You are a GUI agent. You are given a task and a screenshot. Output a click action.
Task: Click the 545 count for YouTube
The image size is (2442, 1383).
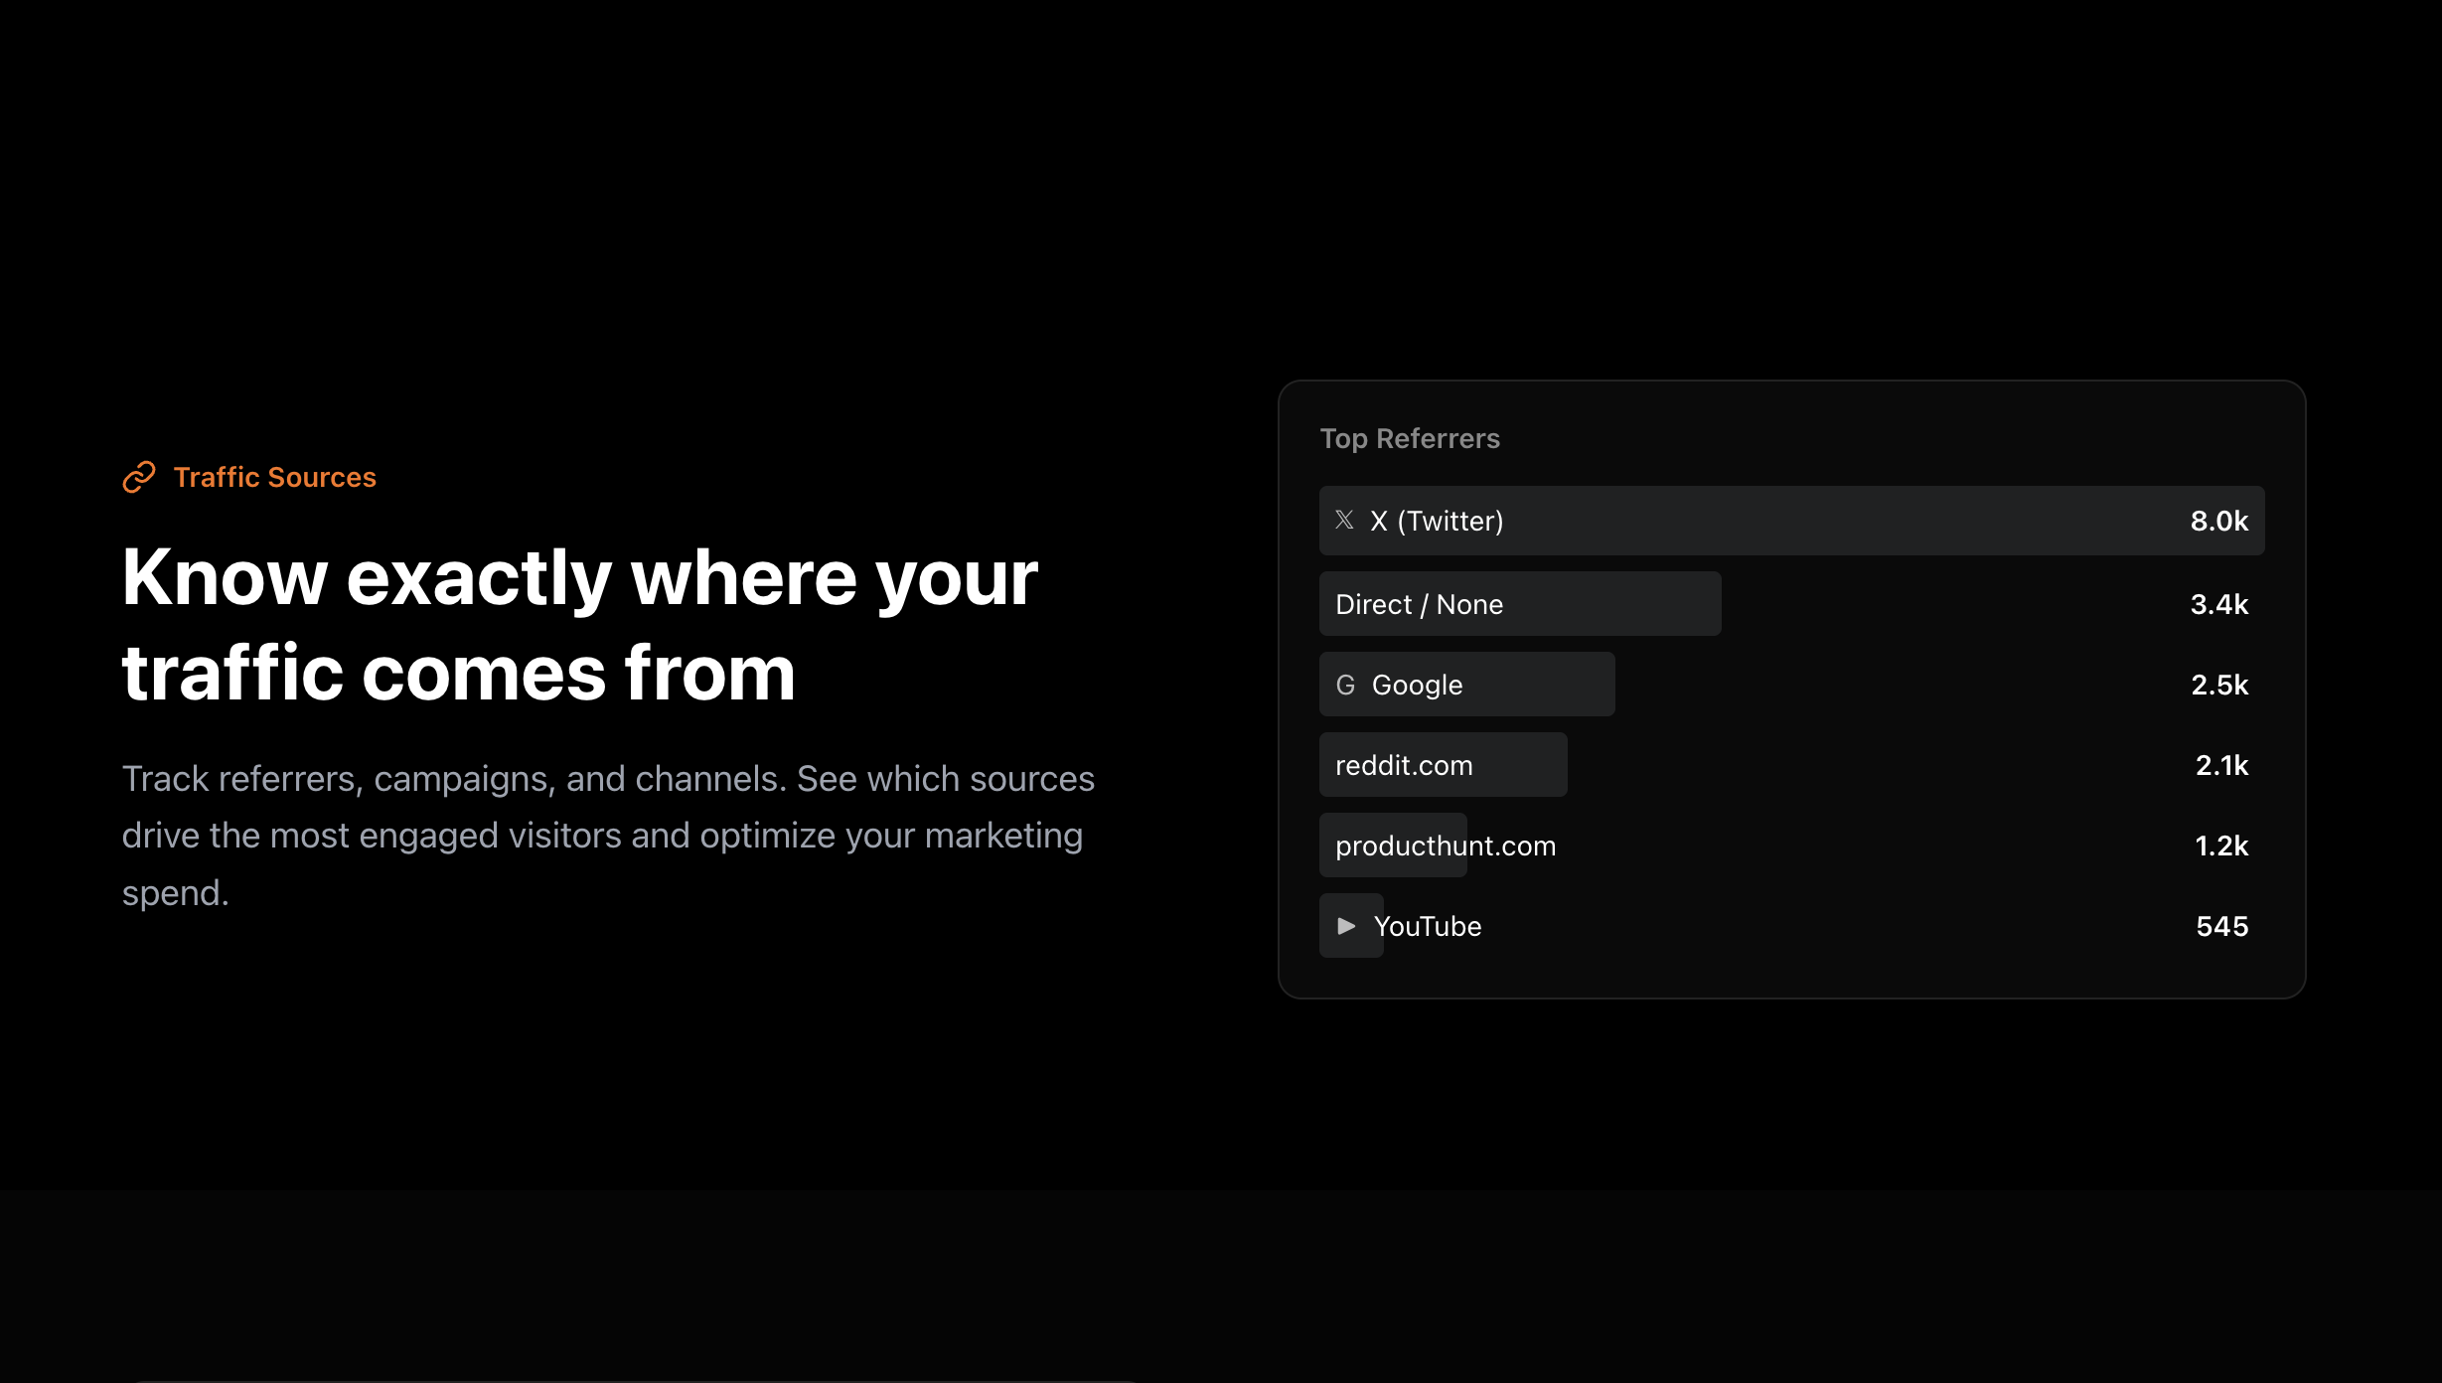click(x=2222, y=926)
